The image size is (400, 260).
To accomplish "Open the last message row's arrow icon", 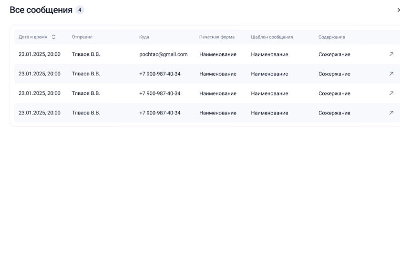I will (391, 113).
